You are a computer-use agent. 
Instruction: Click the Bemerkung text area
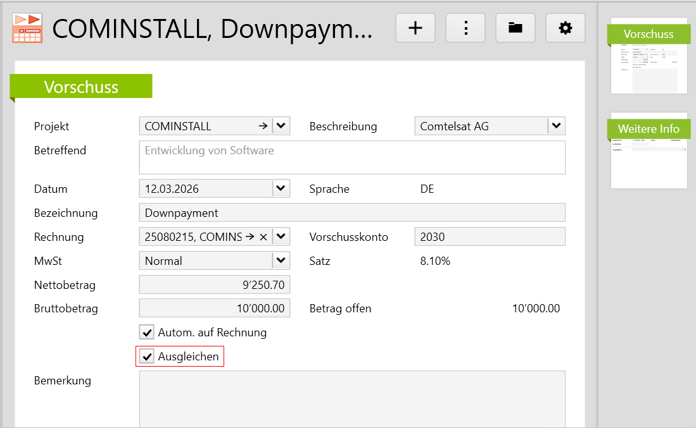tap(351, 398)
